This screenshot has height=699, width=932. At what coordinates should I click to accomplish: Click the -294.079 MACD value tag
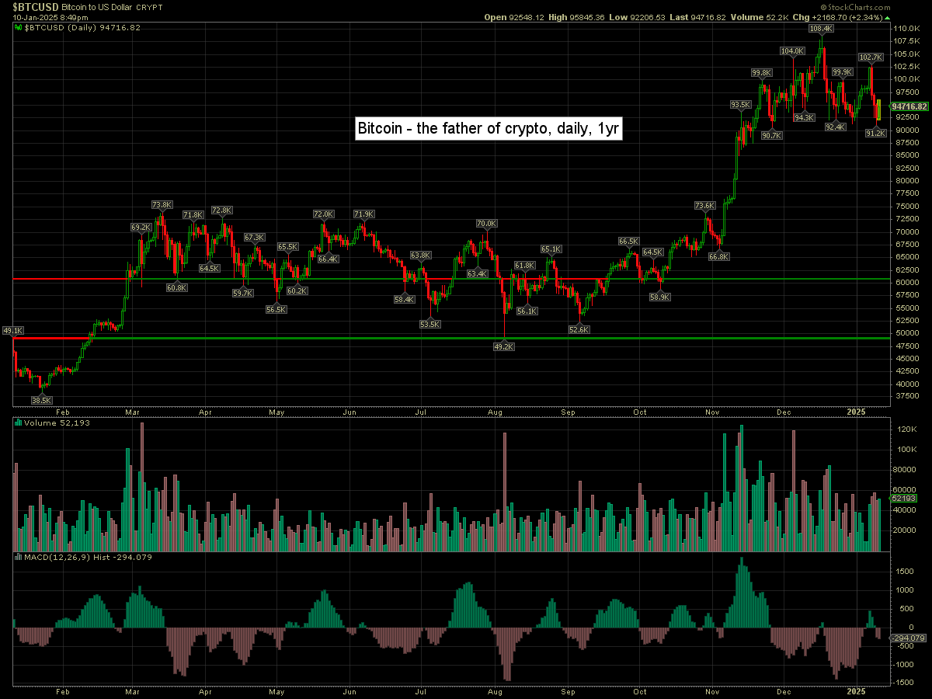[907, 638]
